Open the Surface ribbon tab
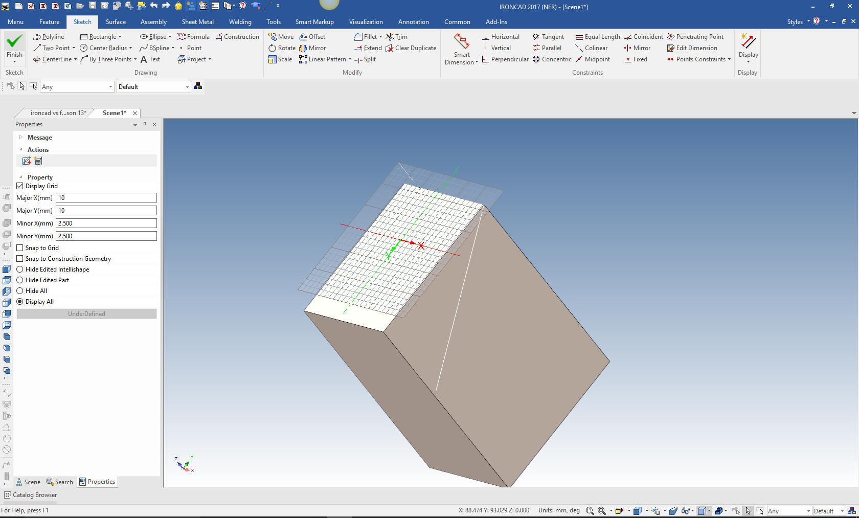The image size is (859, 518). [x=116, y=22]
